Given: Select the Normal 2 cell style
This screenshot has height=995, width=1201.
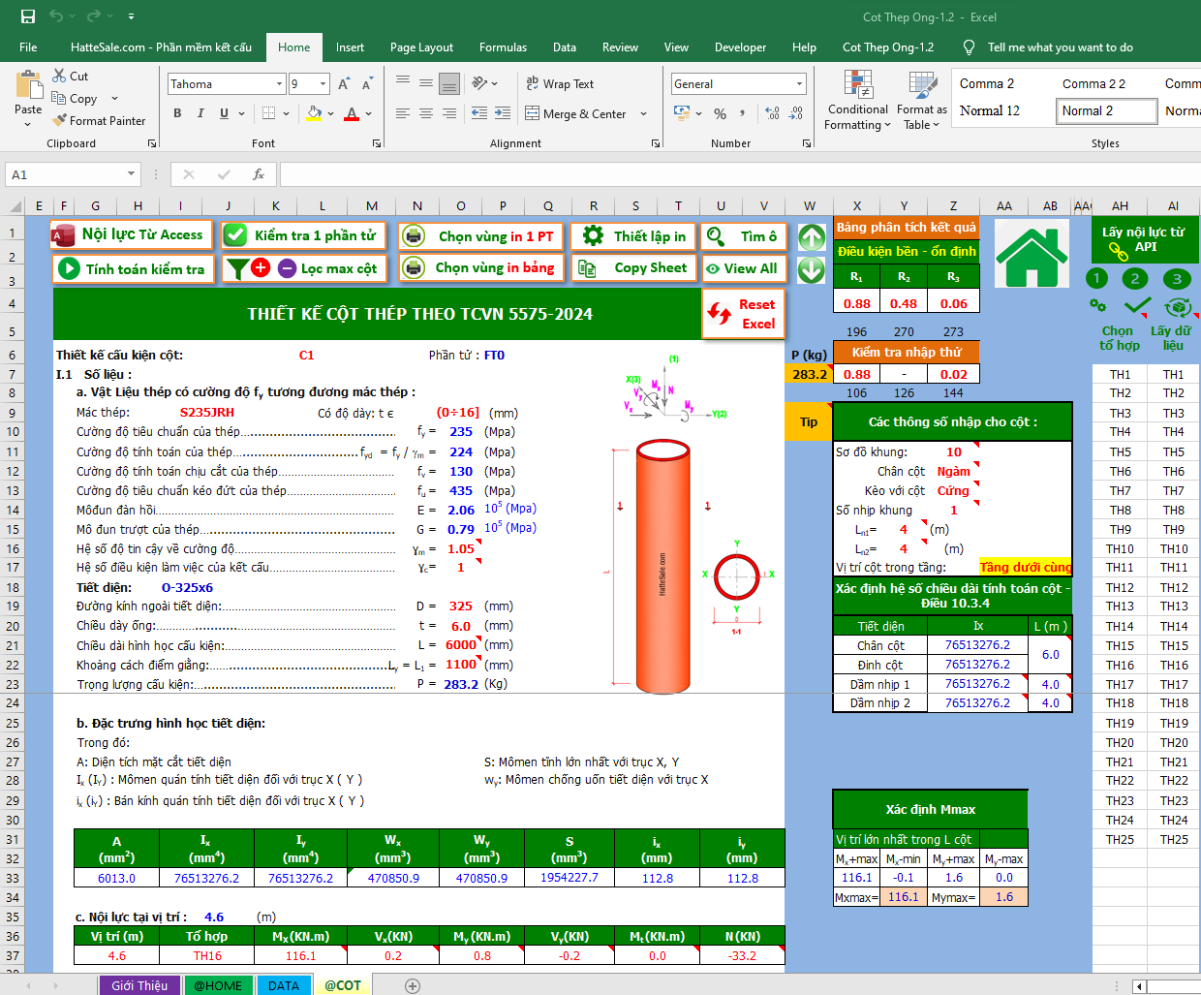Looking at the screenshot, I should click(x=1106, y=111).
